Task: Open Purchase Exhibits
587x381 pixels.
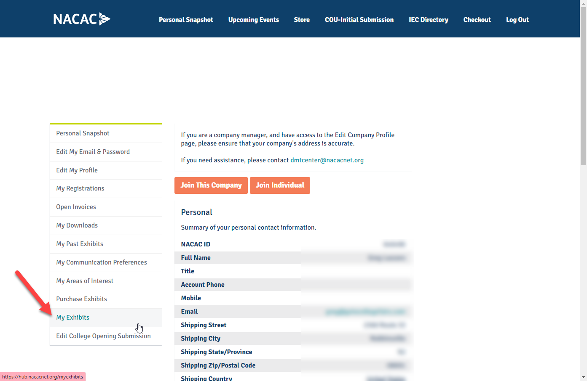Action: [106, 299]
